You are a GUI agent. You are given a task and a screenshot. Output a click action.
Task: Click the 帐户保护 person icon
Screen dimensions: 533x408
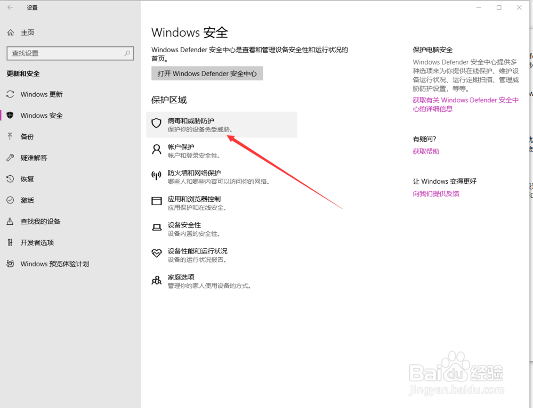pos(156,149)
